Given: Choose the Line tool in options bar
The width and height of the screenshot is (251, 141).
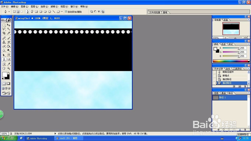Looking at the screenshot, I should 54,12.
